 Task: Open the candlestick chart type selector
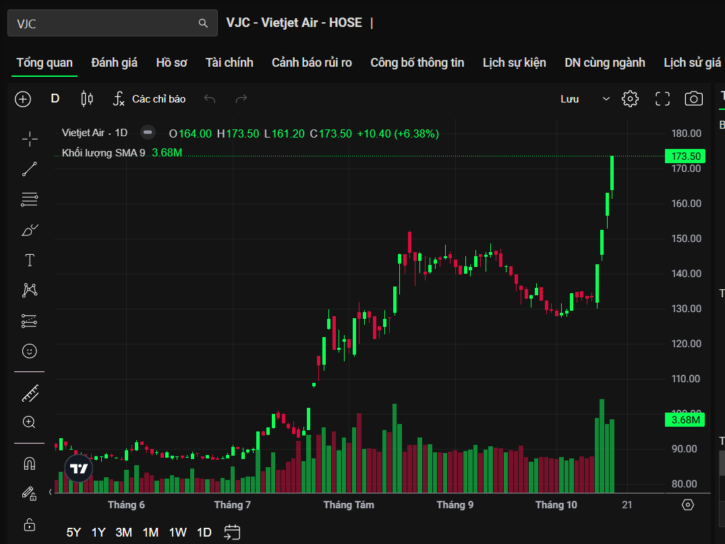(x=86, y=99)
